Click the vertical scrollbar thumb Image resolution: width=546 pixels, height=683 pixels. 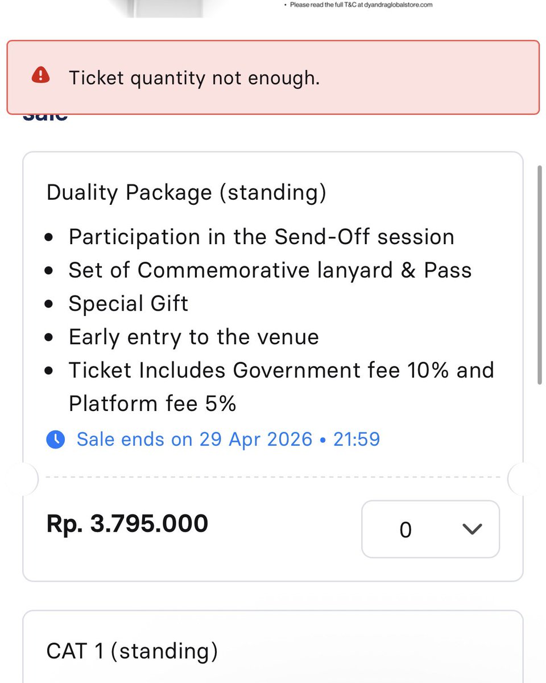click(539, 275)
